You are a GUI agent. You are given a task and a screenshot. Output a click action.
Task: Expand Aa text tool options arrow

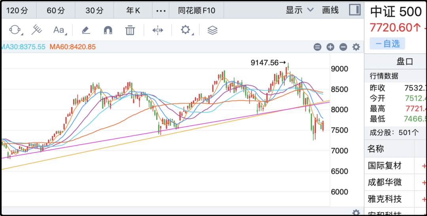(x=66, y=34)
